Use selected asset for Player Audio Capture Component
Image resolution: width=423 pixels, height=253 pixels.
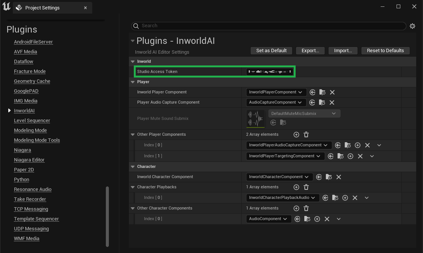pos(312,102)
